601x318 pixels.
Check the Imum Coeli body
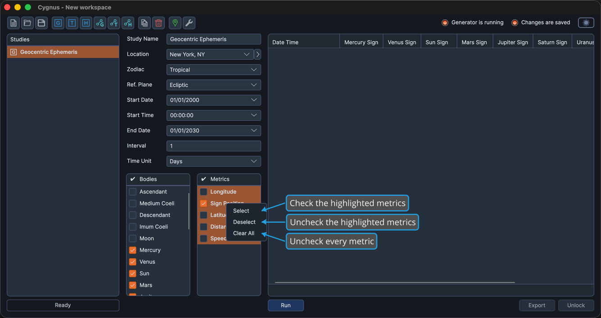[x=133, y=227]
